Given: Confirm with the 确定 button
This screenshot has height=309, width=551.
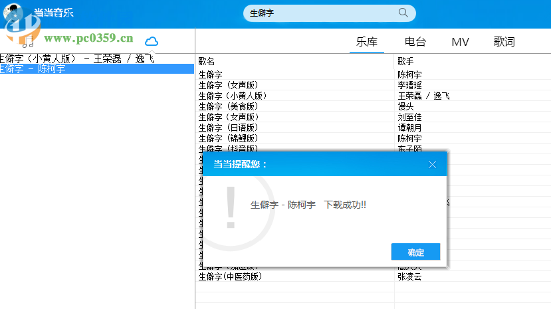Looking at the screenshot, I should (415, 252).
